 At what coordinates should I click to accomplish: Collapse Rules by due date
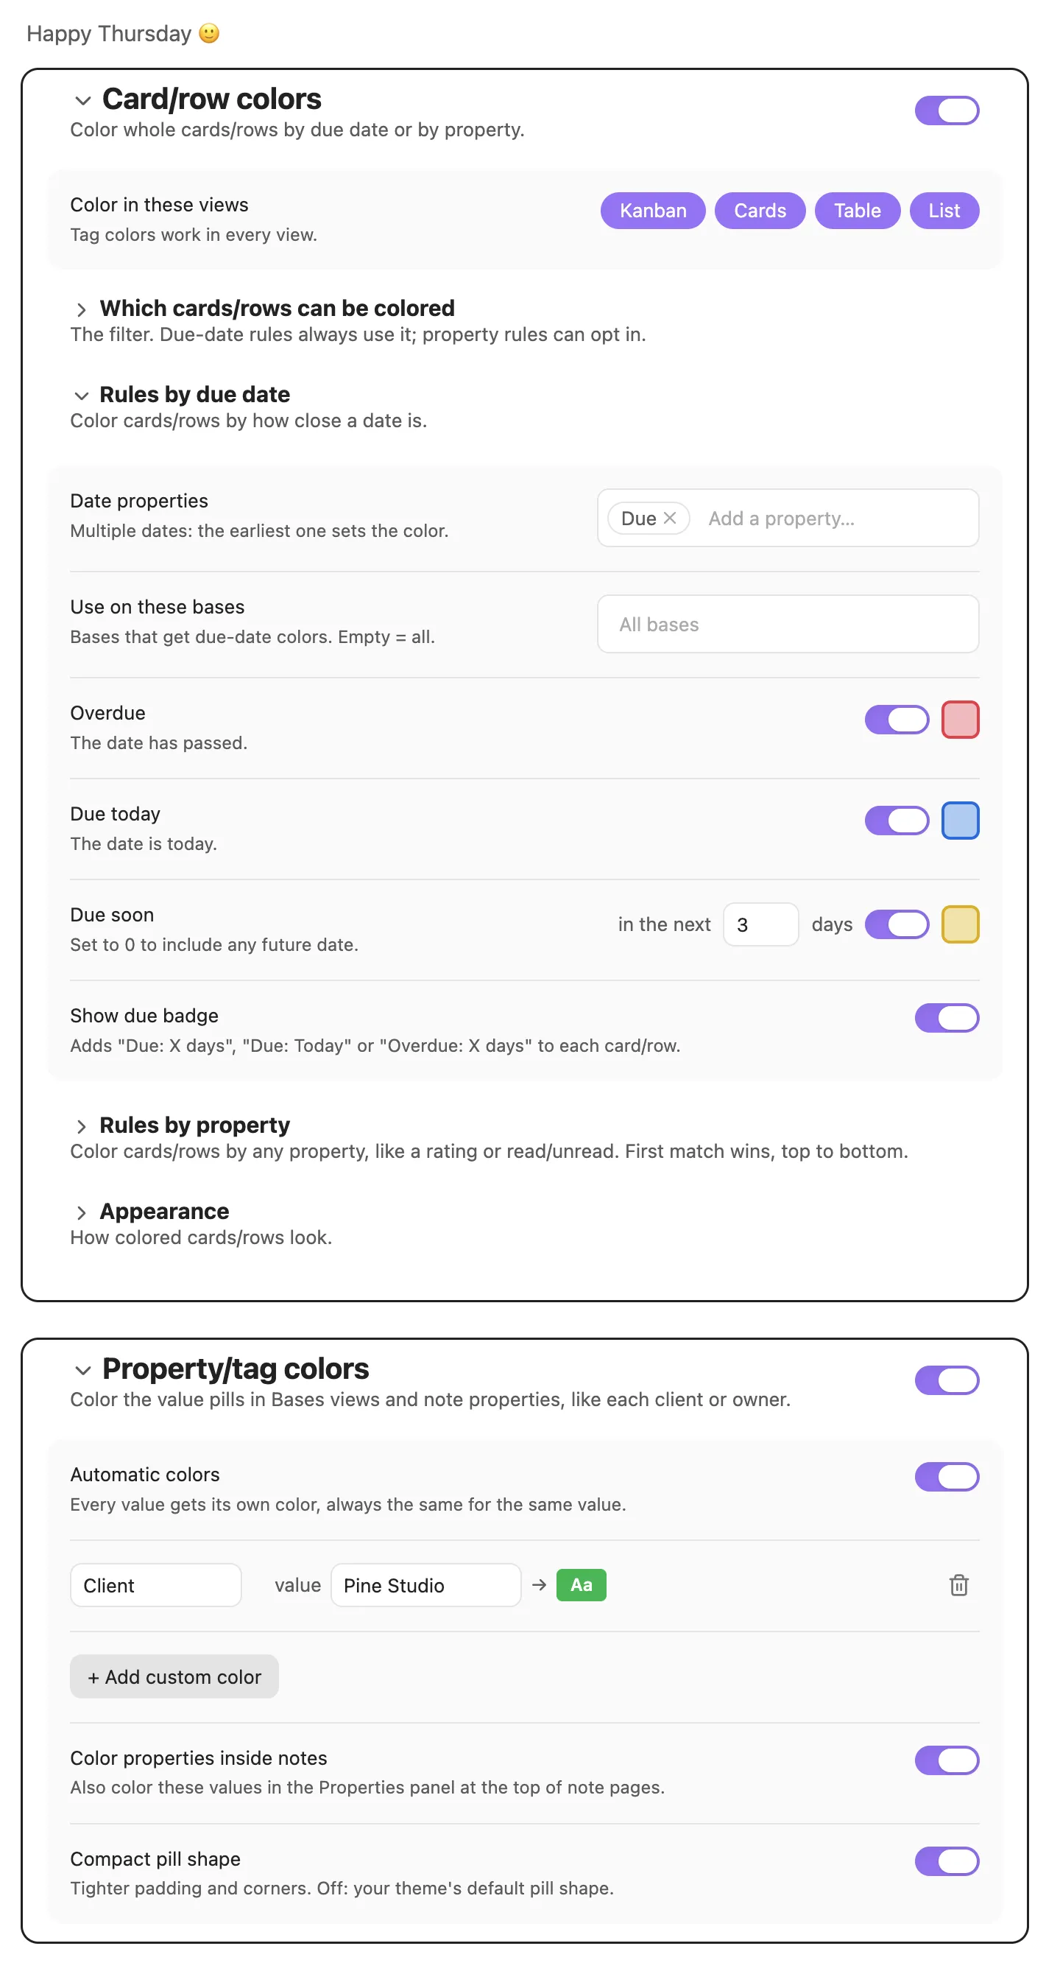pyautogui.click(x=81, y=396)
